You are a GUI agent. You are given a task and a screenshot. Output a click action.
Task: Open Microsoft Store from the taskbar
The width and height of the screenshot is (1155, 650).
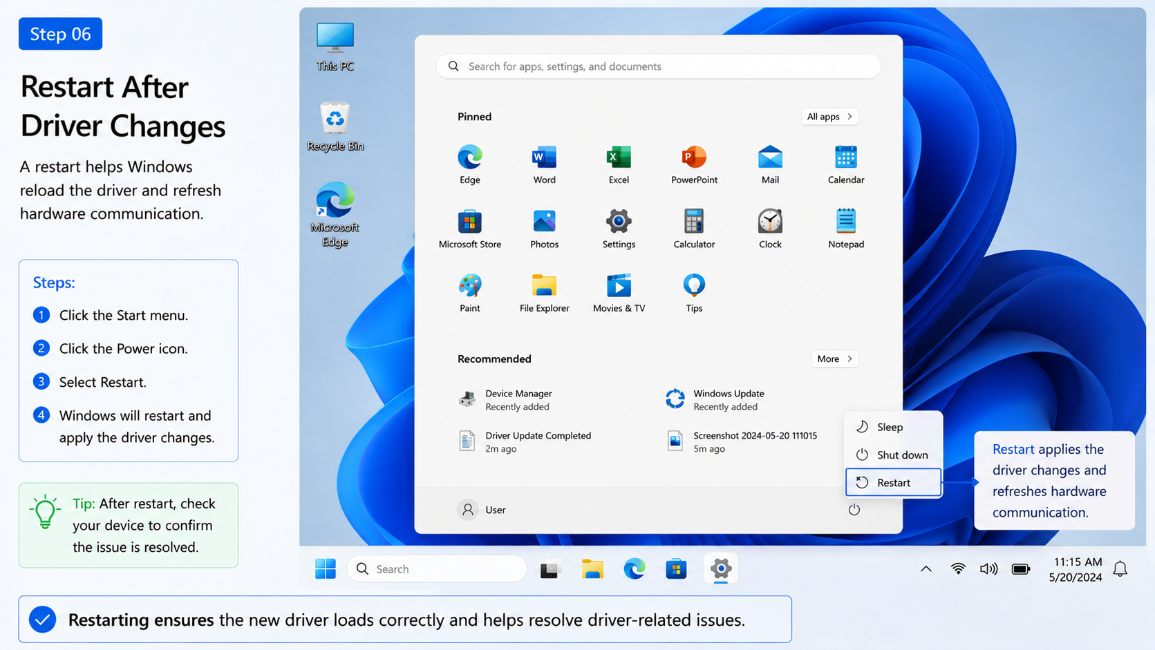(x=676, y=569)
